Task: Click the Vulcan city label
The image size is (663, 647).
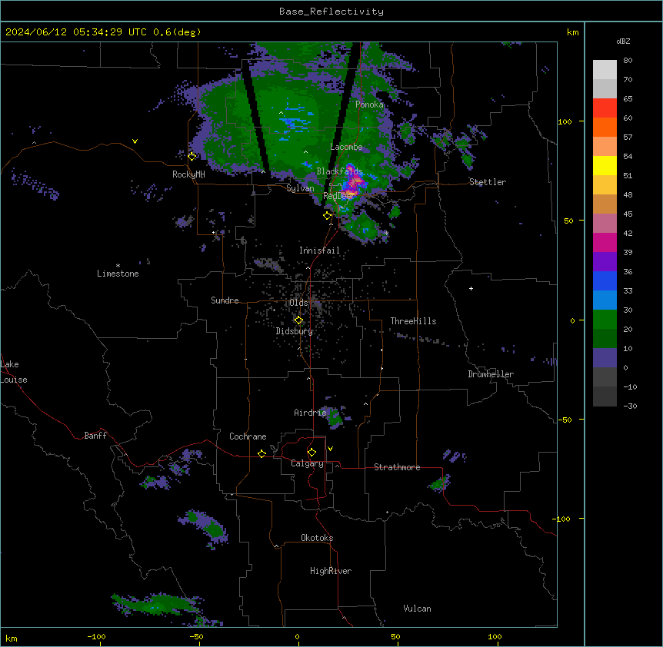Action: 418,609
